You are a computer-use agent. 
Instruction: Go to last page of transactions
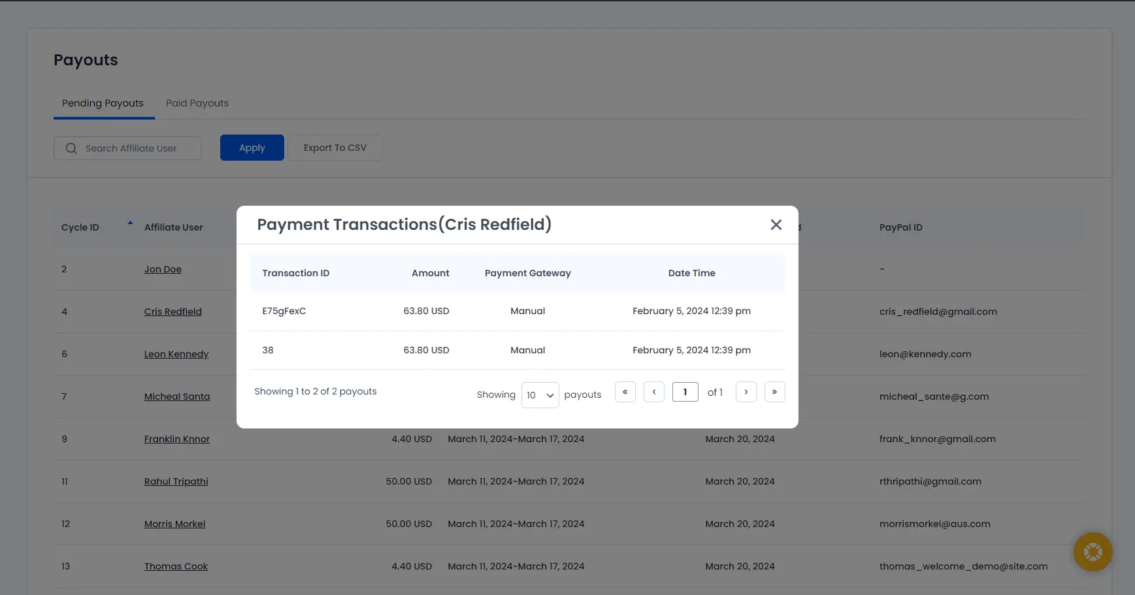point(775,392)
